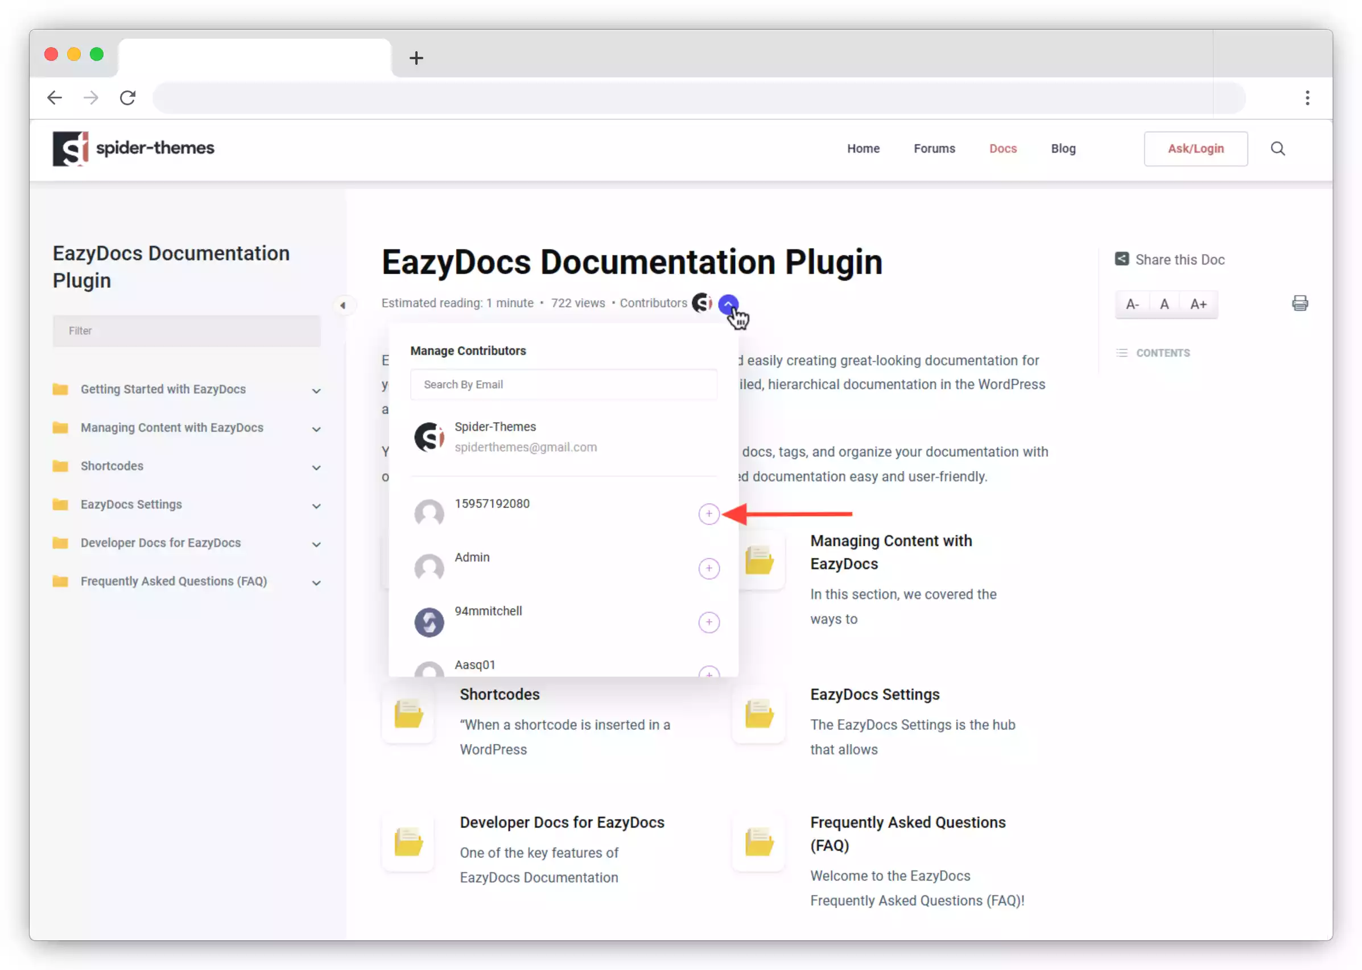Open the site search magnifier icon

click(x=1277, y=148)
